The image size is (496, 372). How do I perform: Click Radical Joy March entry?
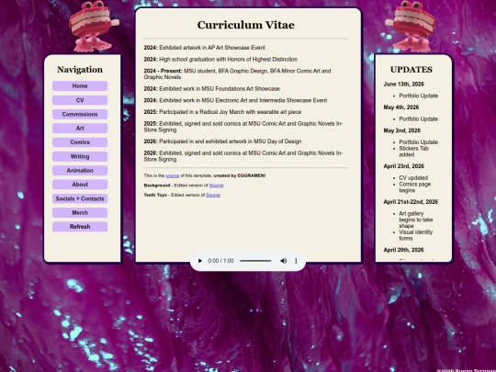point(222,112)
